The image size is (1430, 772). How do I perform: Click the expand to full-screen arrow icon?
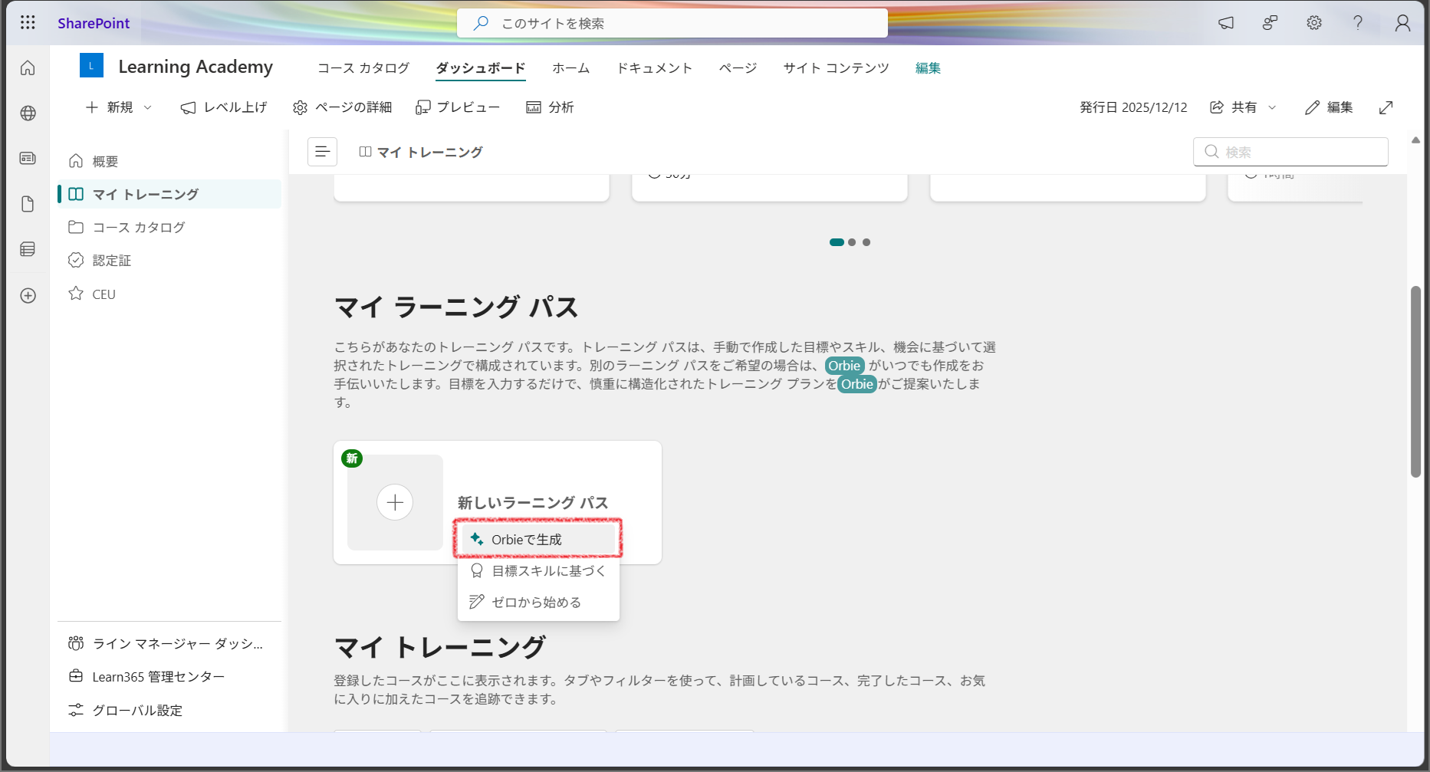(x=1386, y=107)
